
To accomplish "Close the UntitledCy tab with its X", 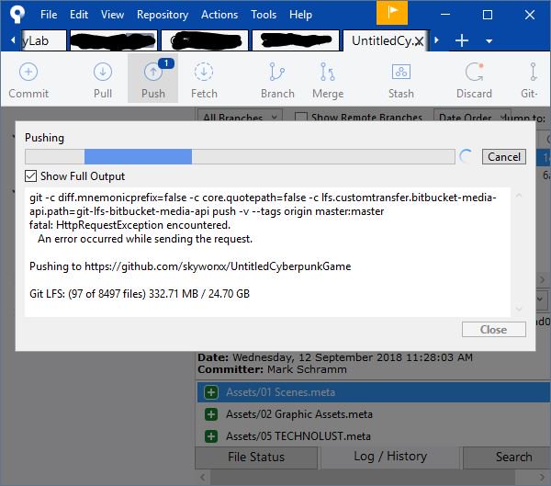I will click(x=419, y=41).
